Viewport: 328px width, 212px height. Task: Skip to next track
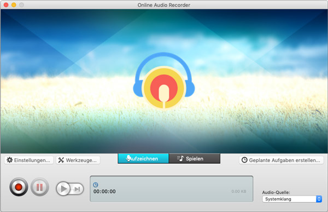pyautogui.click(x=77, y=190)
